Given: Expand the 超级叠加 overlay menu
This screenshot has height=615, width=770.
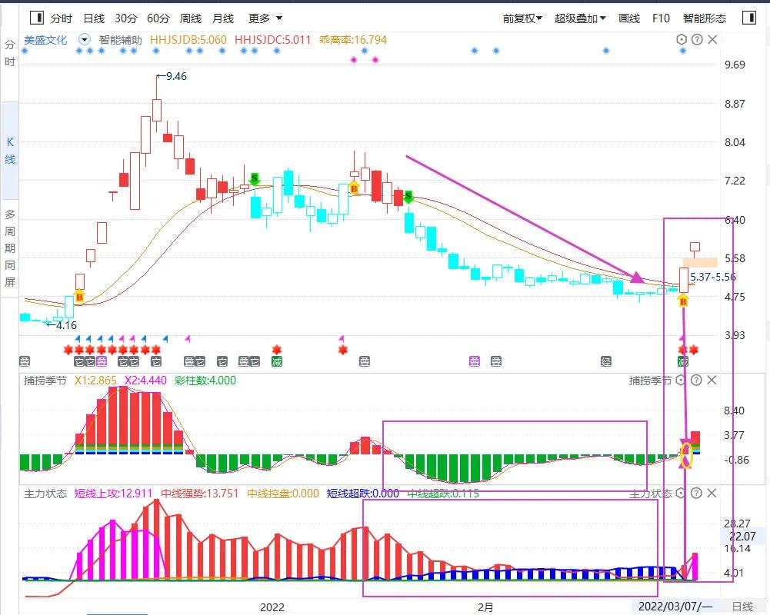Looking at the screenshot, I should [x=580, y=18].
